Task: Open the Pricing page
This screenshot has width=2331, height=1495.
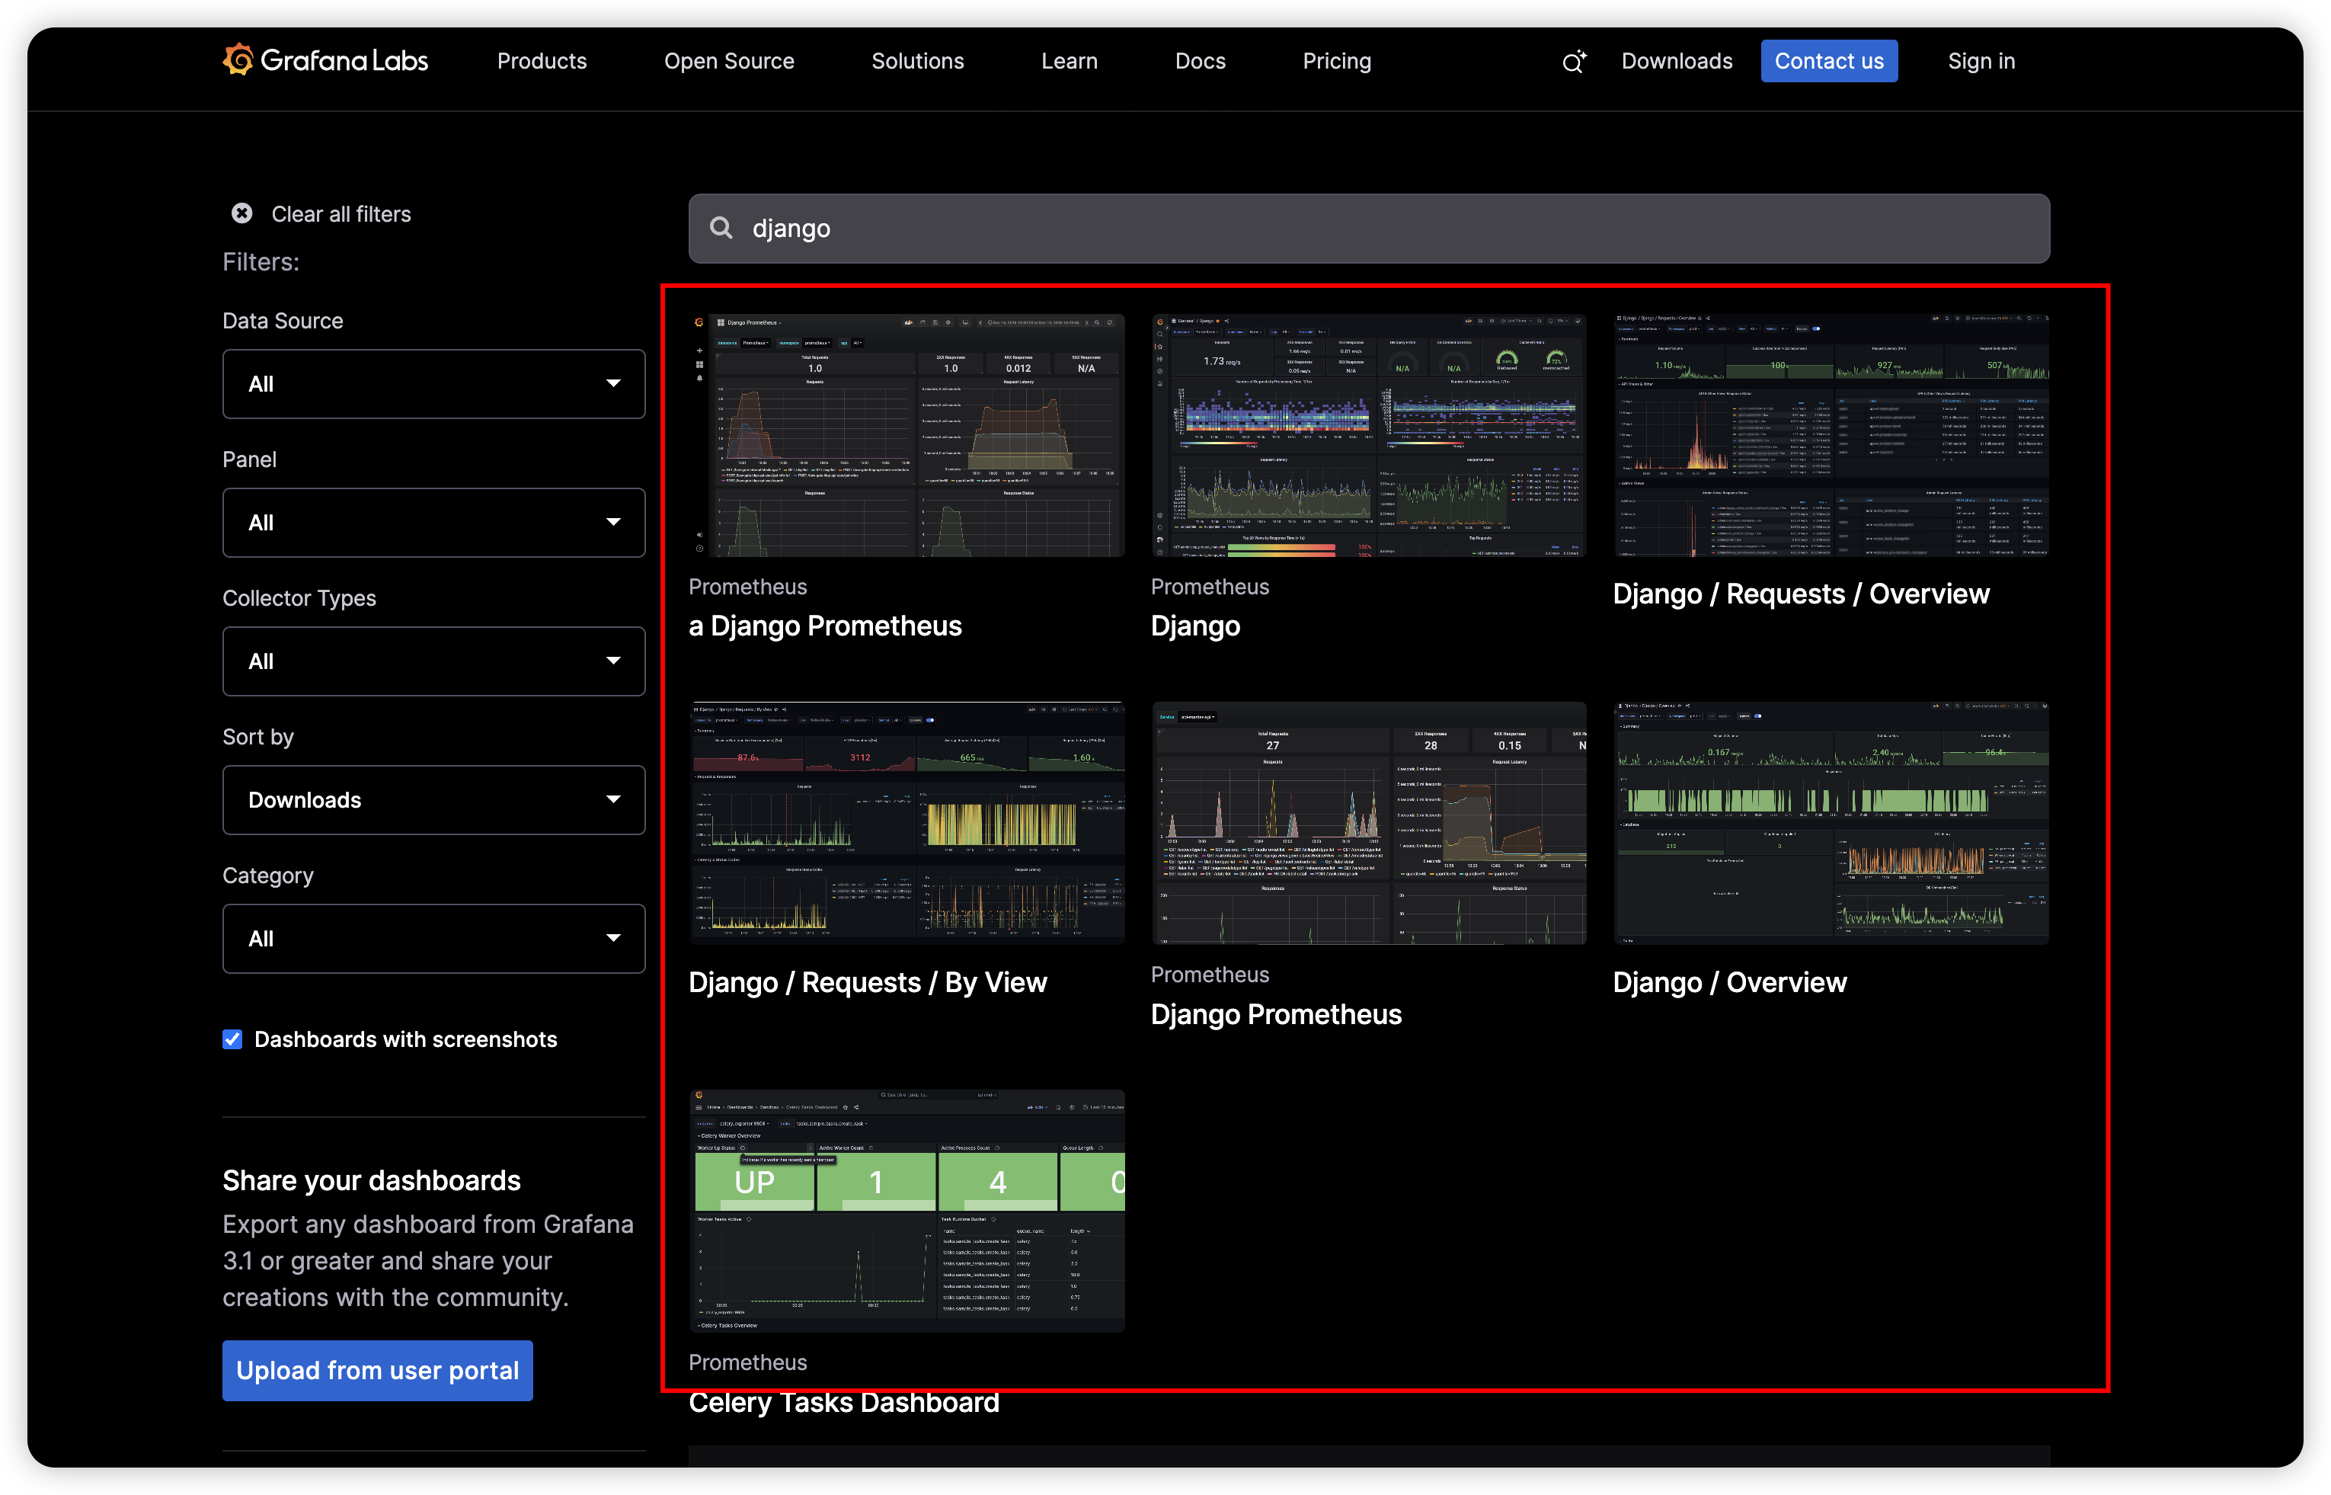Action: tap(1336, 61)
